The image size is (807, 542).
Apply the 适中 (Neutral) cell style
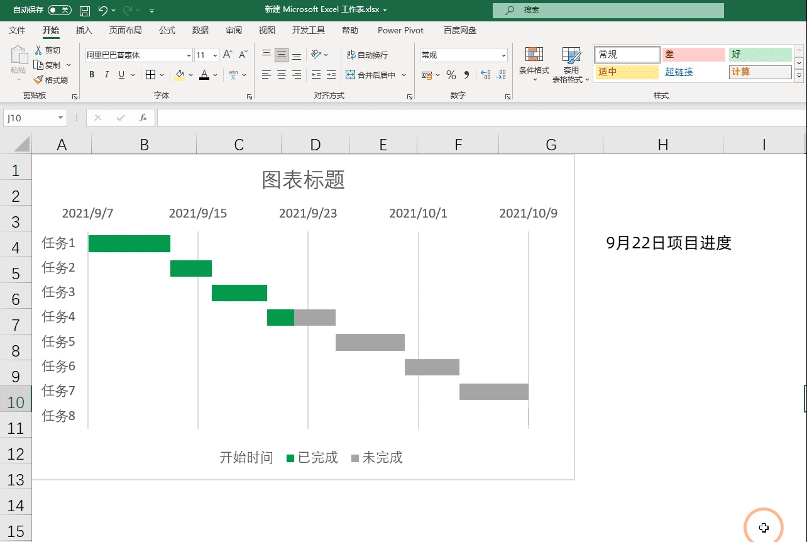coord(627,72)
